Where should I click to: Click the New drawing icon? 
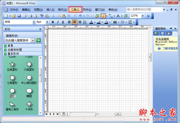pos(7,16)
